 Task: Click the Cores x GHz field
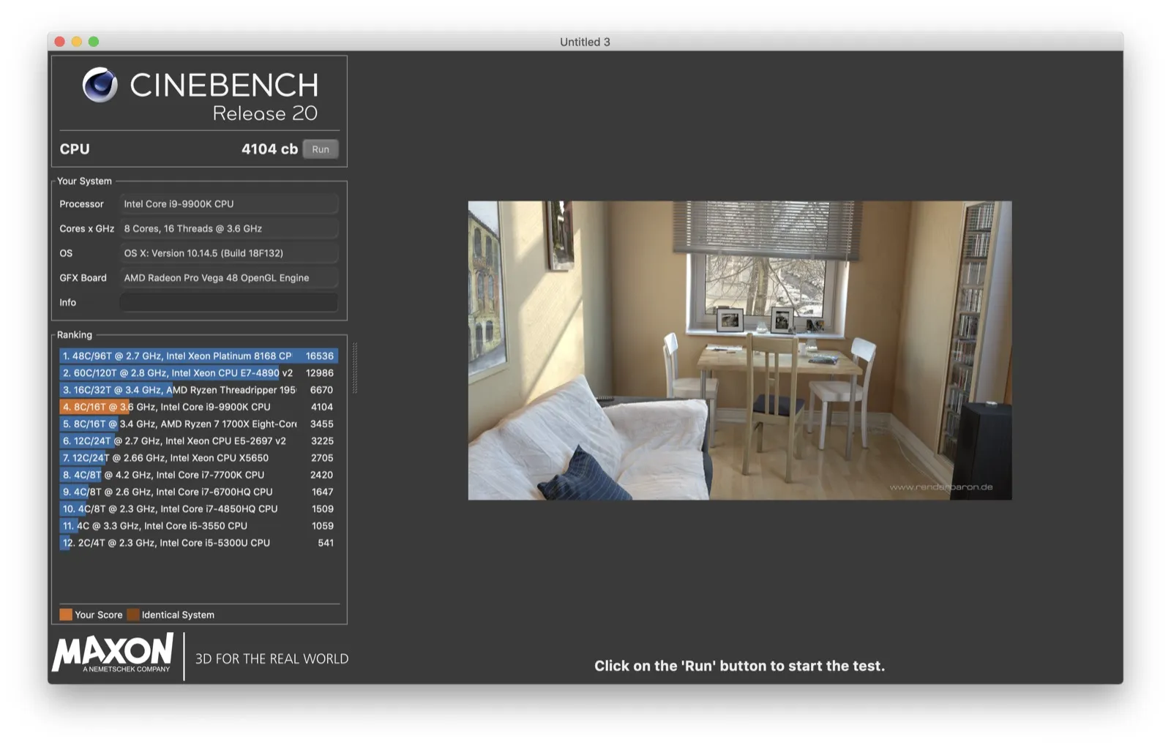coord(228,228)
